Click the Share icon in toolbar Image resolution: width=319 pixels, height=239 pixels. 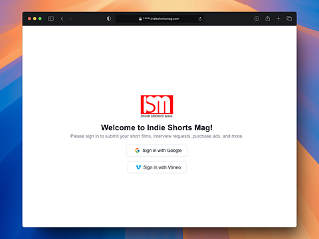point(268,19)
